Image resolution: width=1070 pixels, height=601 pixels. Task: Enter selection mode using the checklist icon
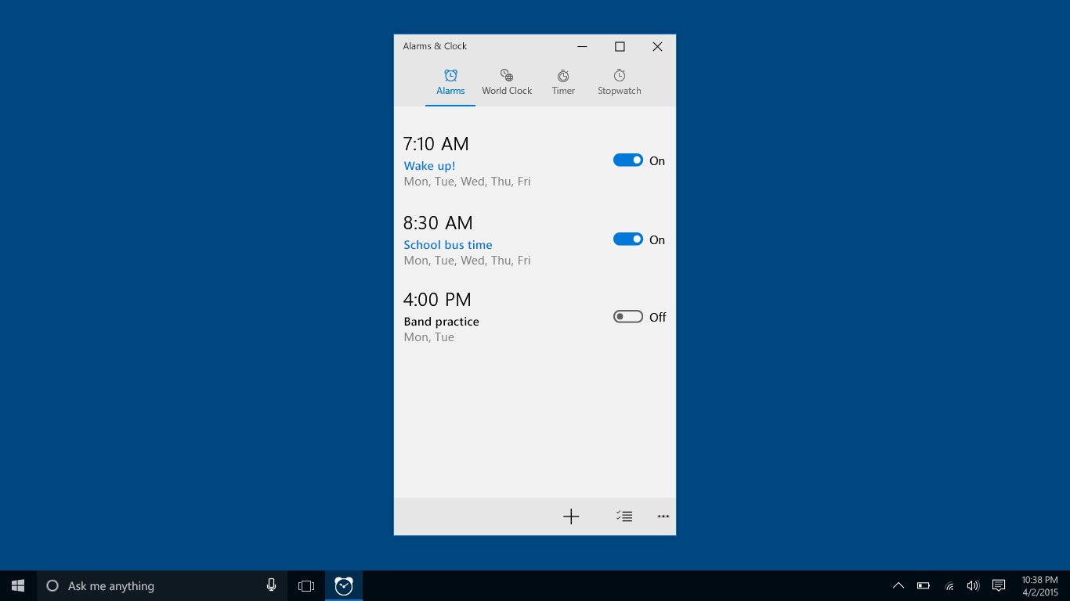pyautogui.click(x=624, y=516)
